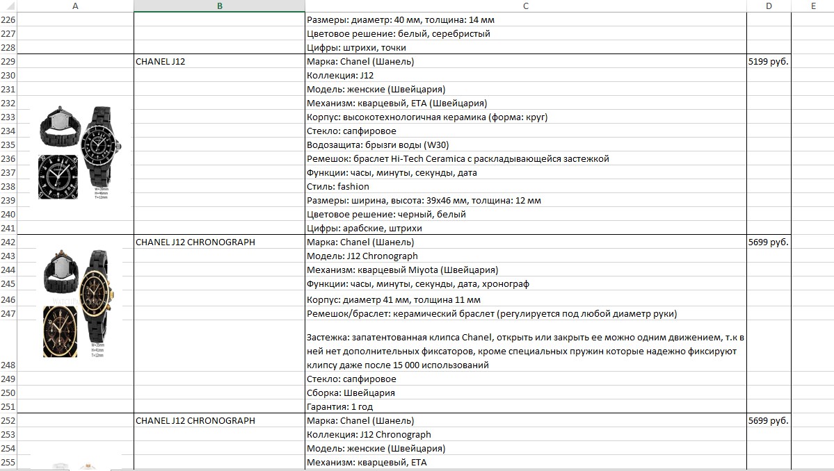Select 'Стекло: сапфировое' in row 249
Viewport: 834px width, 471px height.
pyautogui.click(x=525, y=379)
